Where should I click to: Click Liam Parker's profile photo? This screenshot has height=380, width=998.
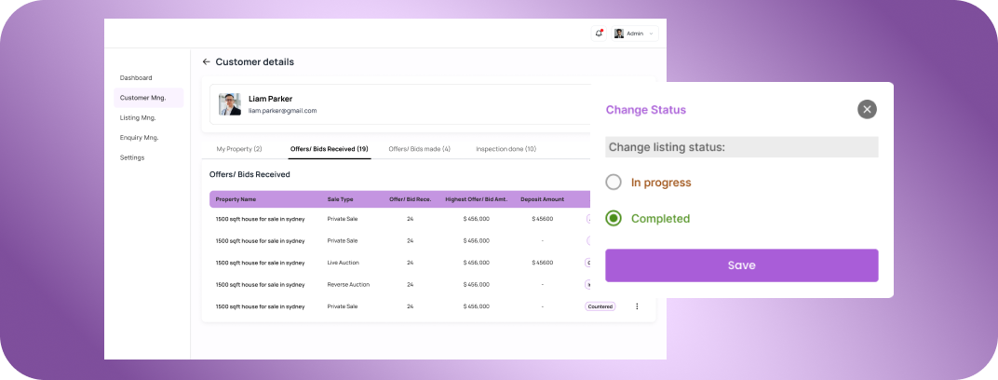point(230,104)
